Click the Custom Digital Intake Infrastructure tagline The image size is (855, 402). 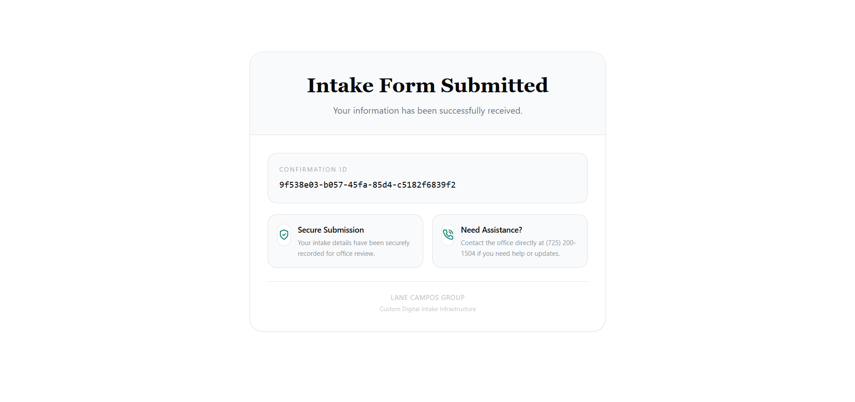(427, 309)
